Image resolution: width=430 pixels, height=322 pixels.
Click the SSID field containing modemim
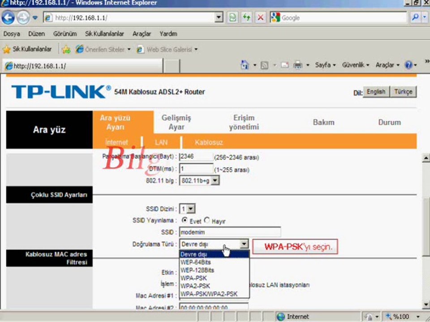click(x=230, y=232)
